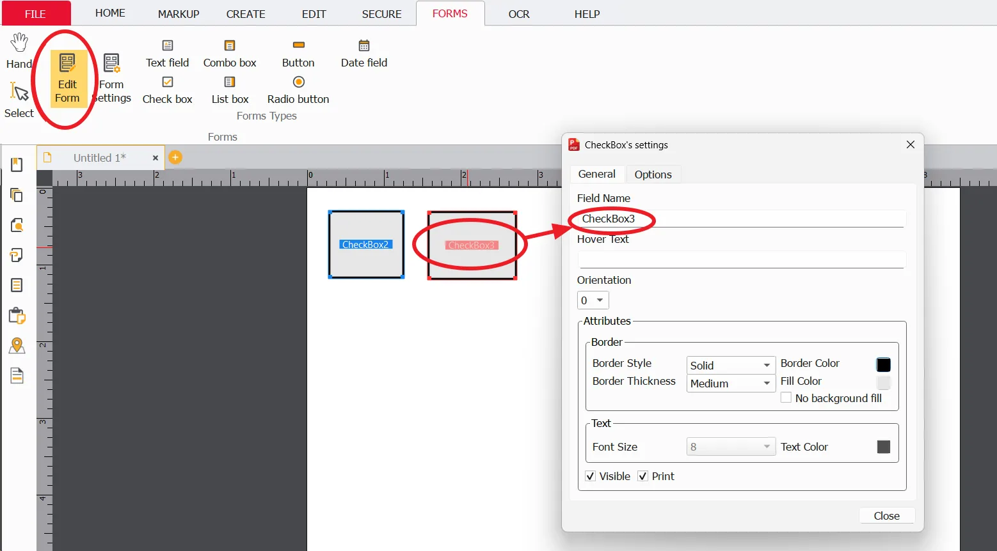
Task: Switch to the OCR ribbon tab
Action: tap(519, 13)
